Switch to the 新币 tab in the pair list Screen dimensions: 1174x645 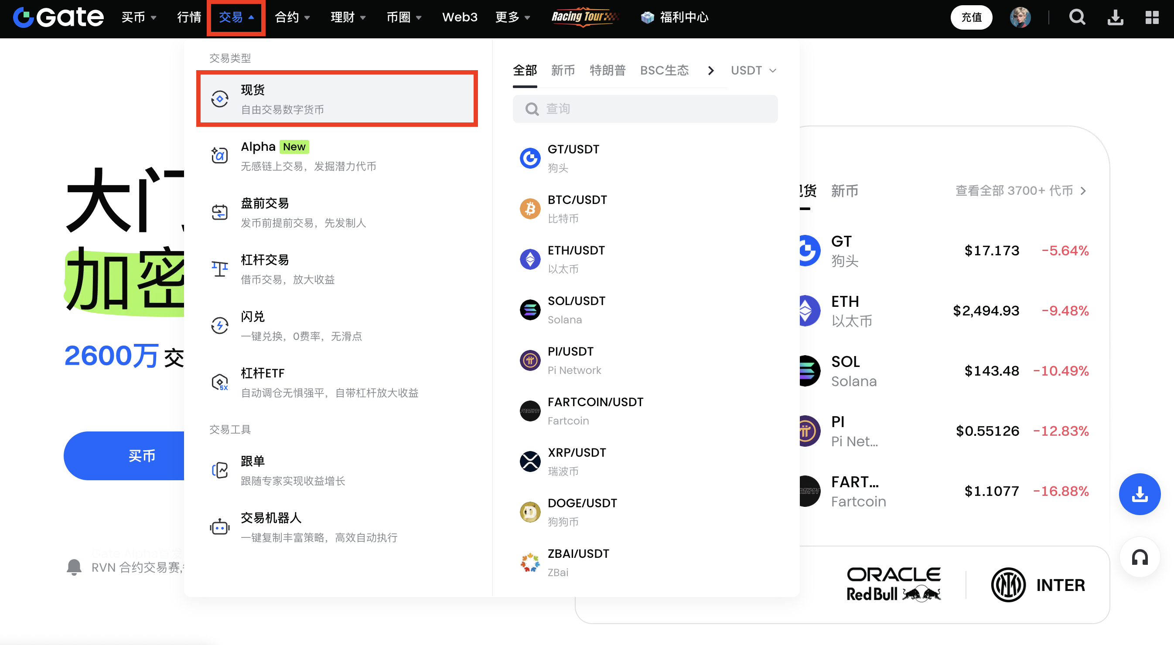point(563,70)
